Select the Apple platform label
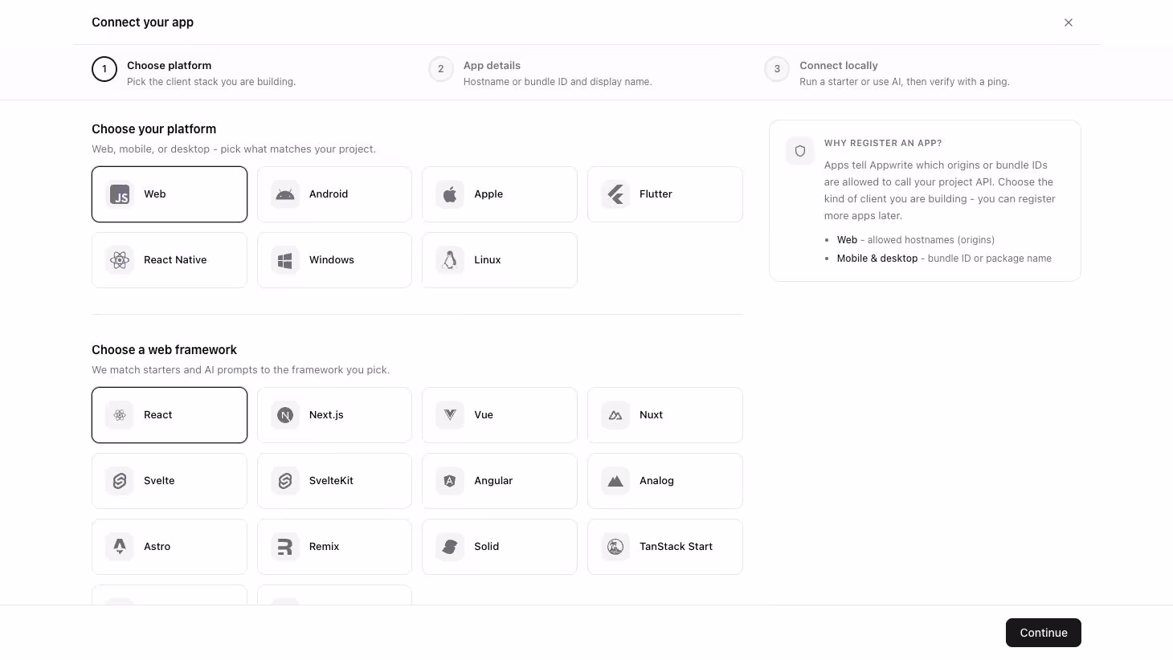The height and width of the screenshot is (660, 1173). (x=488, y=194)
